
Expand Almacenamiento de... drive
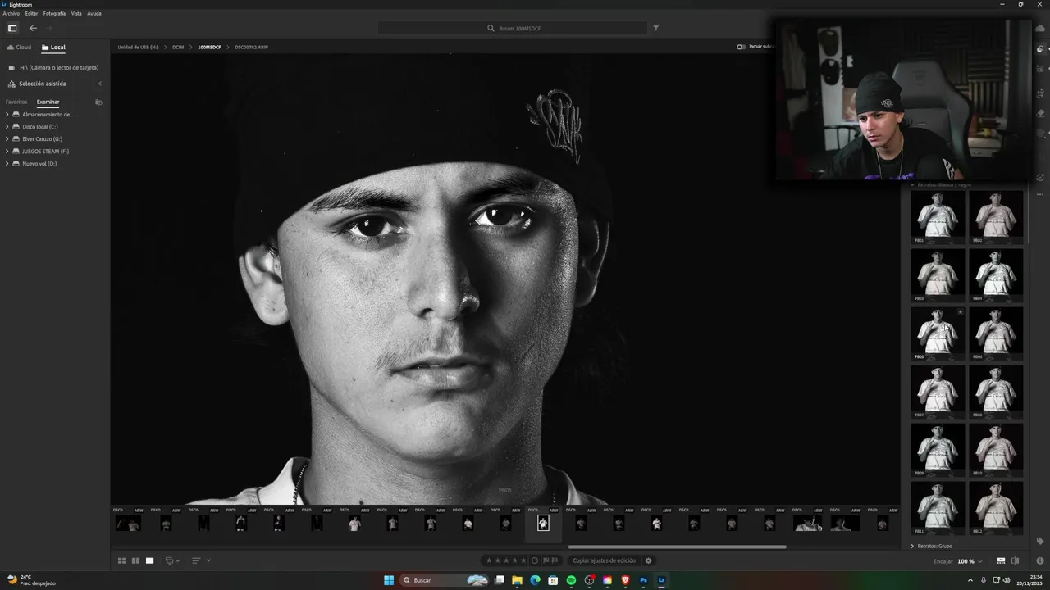point(7,115)
